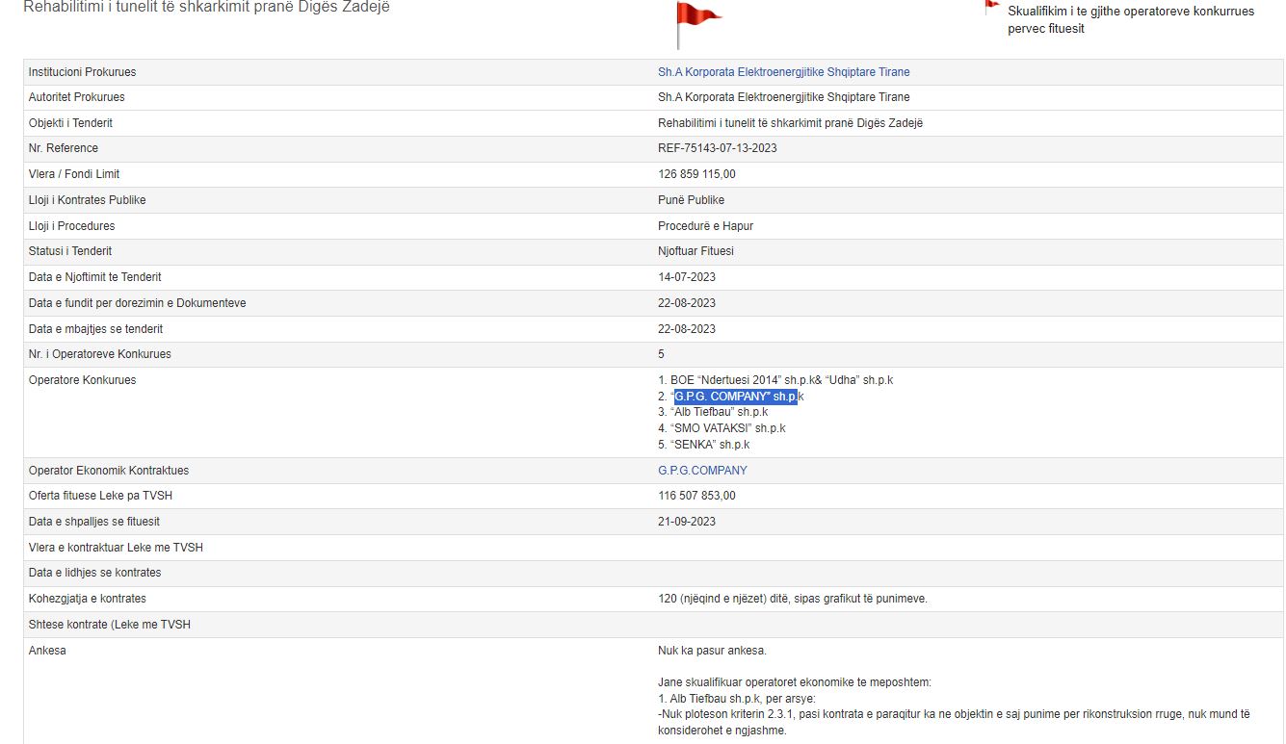Click the reference number REF-75143-07-13-2023

[717, 148]
